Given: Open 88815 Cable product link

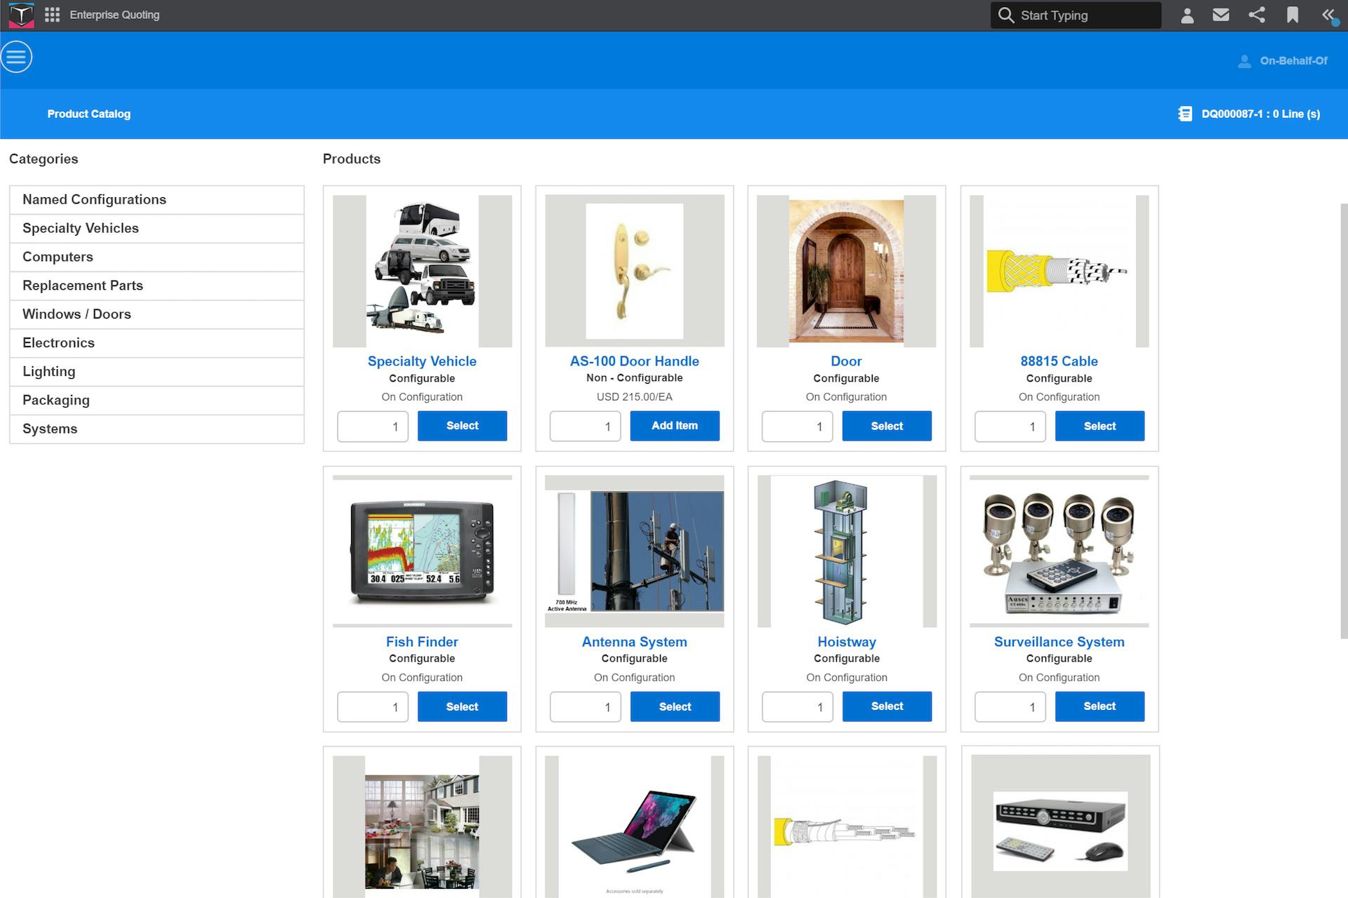Looking at the screenshot, I should (1059, 361).
